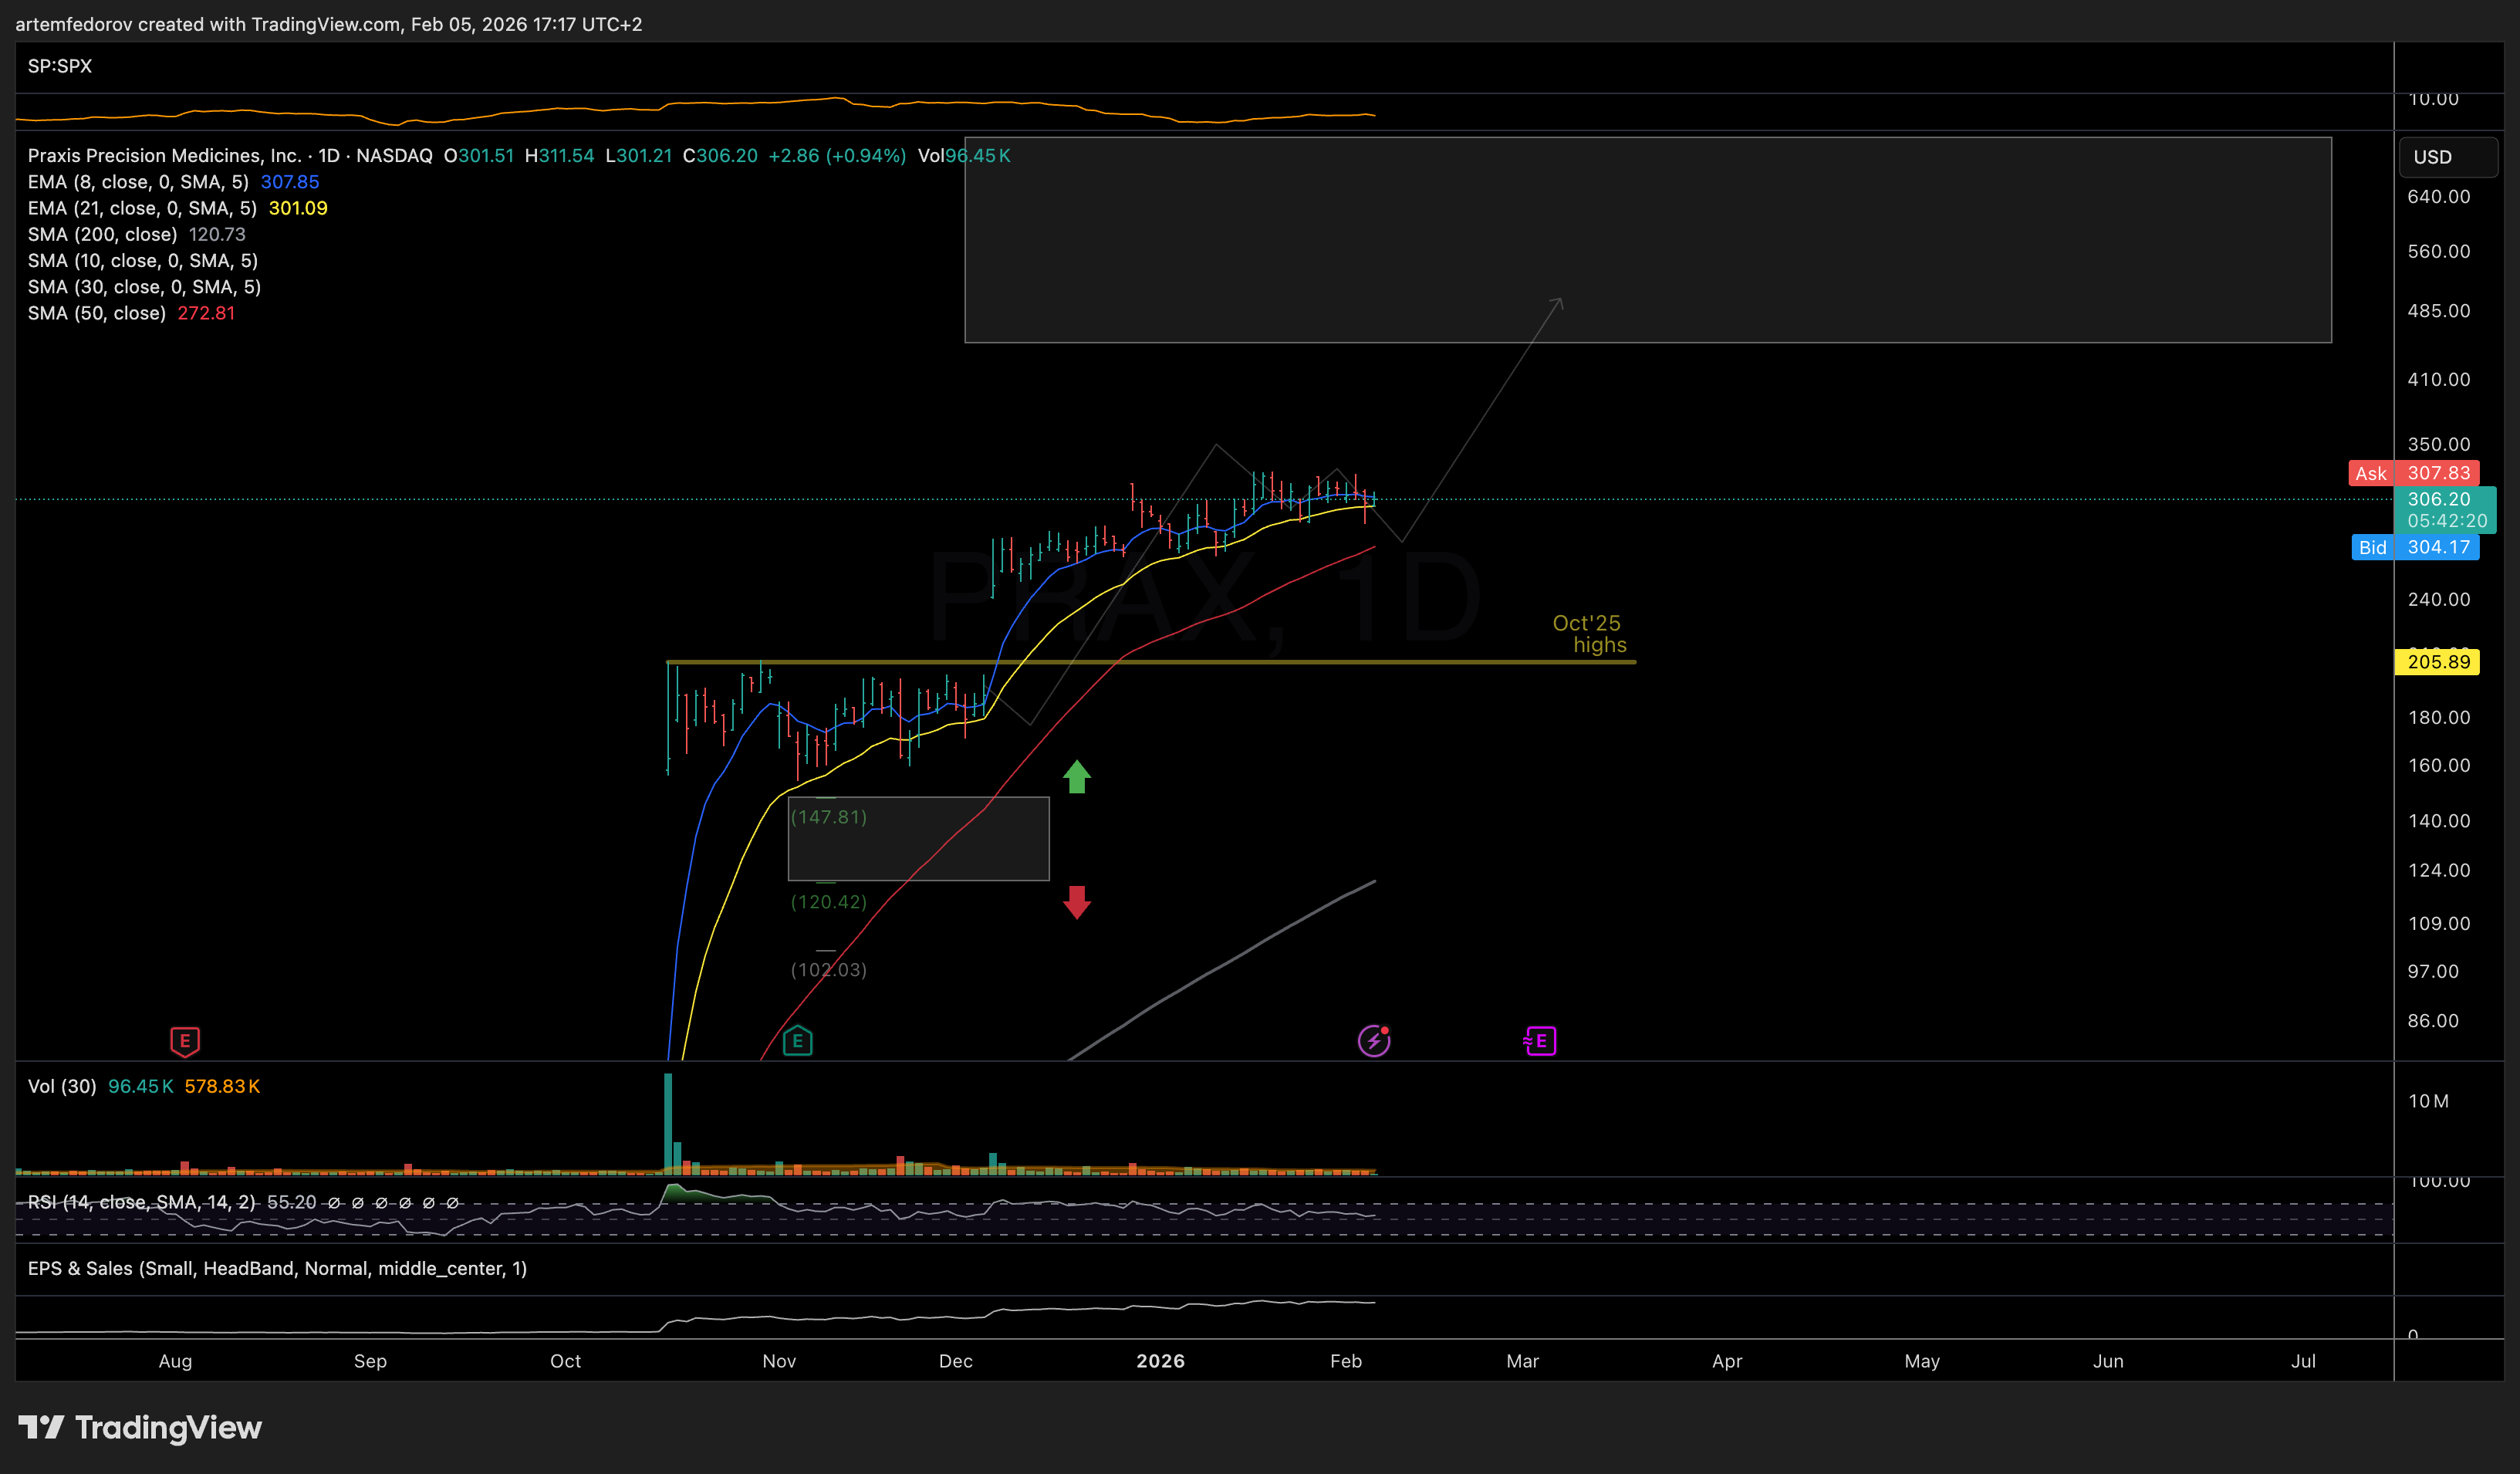Screen dimensions: 2520x1474
Task: Open the USD currency selector
Action: 2448,157
